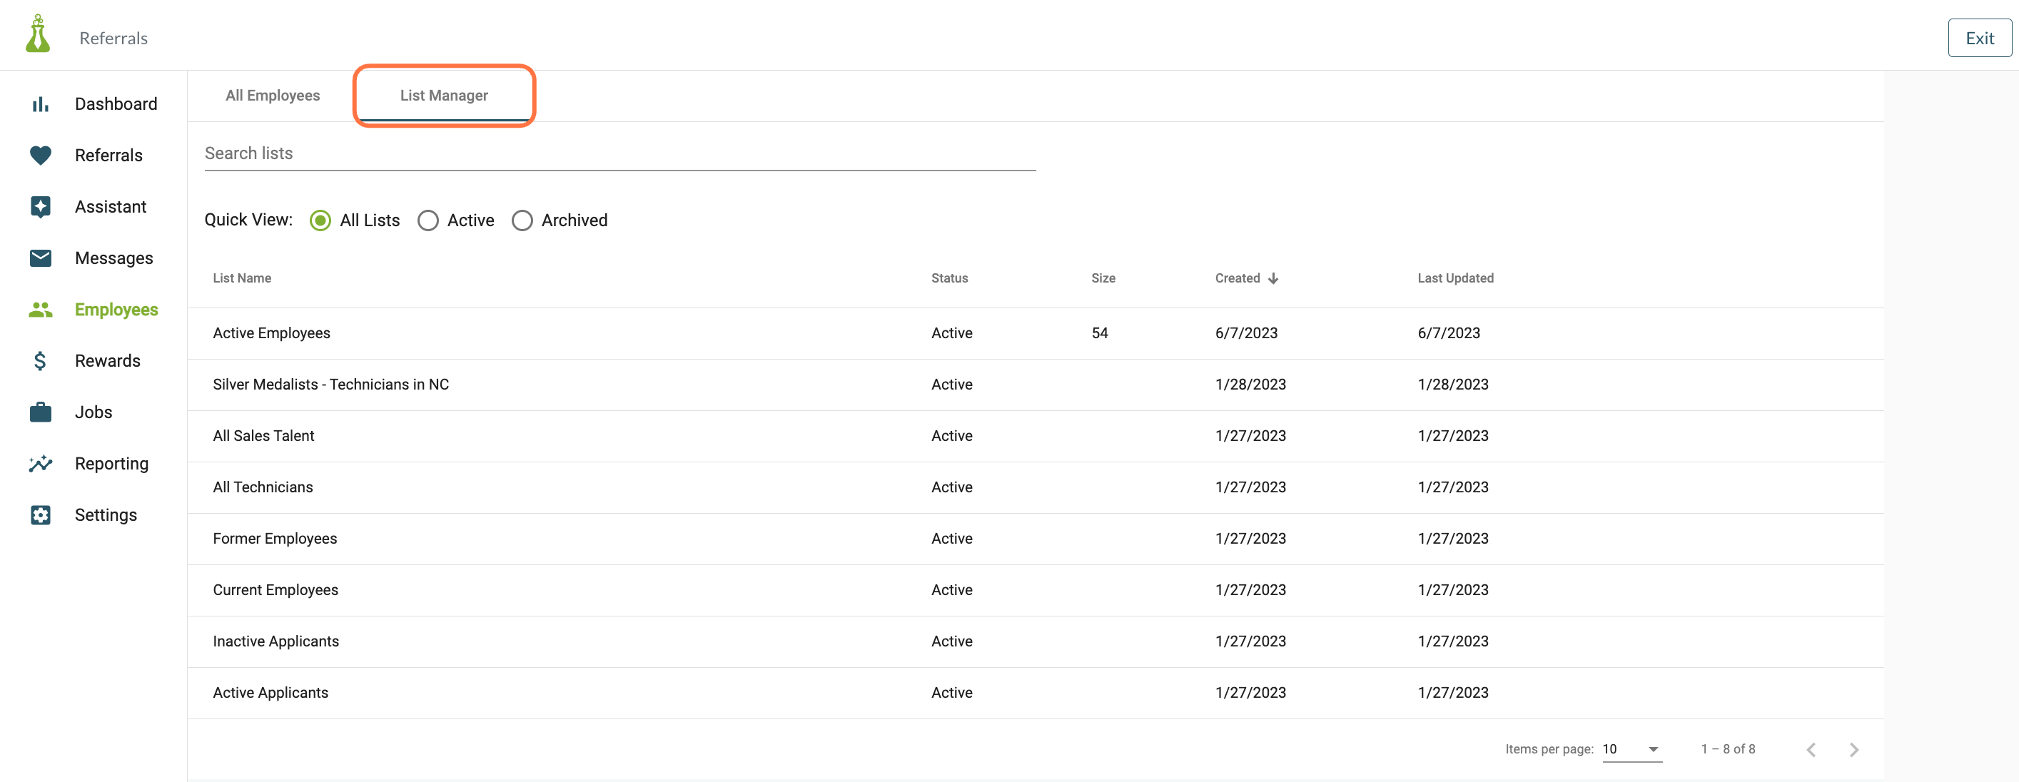
Task: Switch to the All Employees tab
Action: point(272,96)
